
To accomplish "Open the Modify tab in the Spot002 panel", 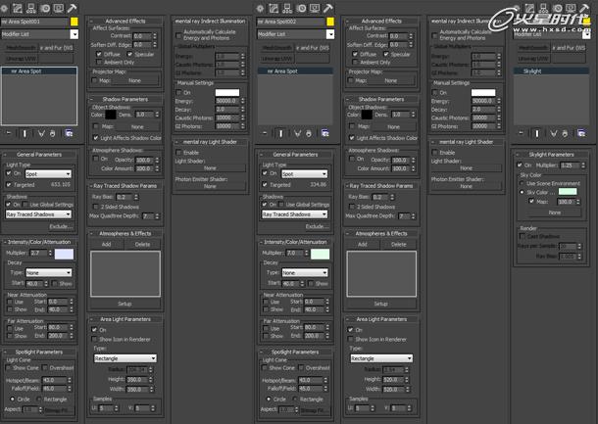I will (274, 8).
